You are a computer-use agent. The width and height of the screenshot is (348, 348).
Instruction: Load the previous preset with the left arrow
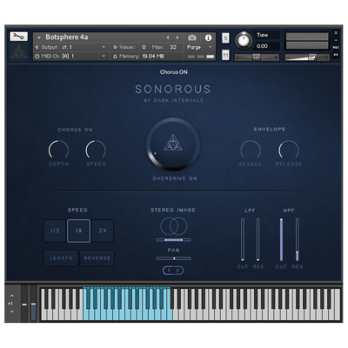click(x=167, y=37)
